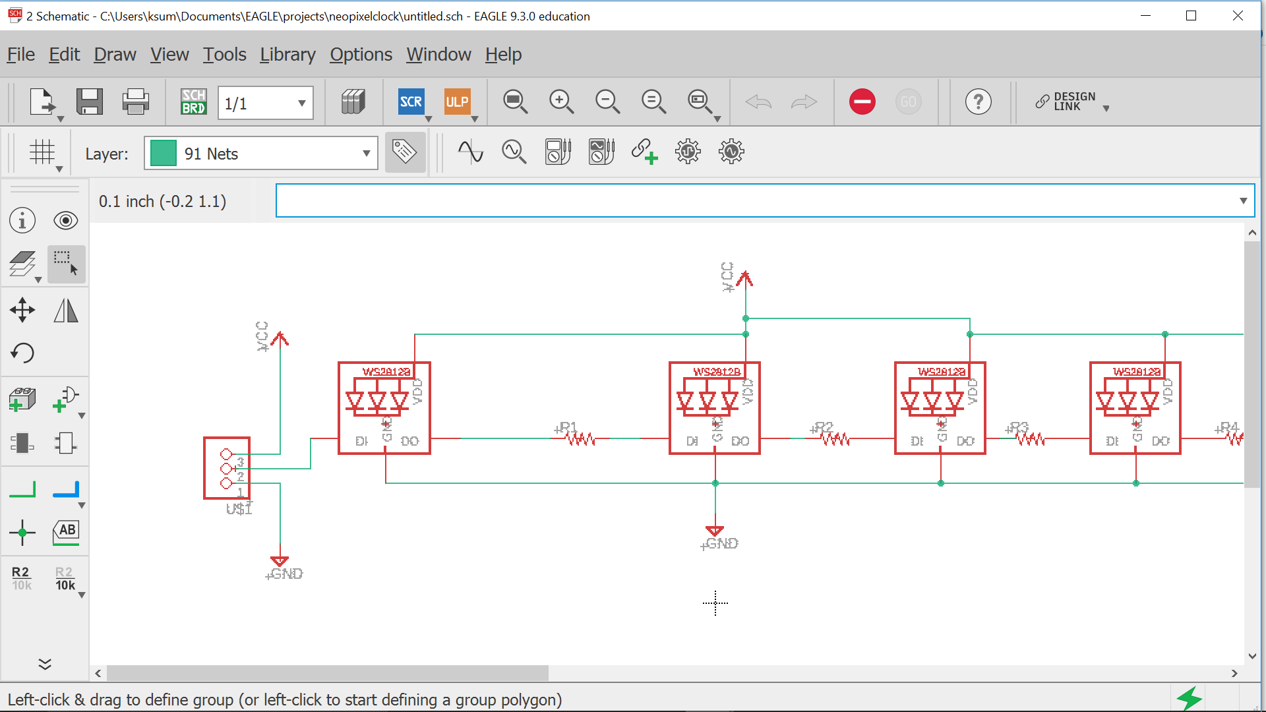Screen dimensions: 1266x712
Task: Open the ULP user language programs
Action: tap(457, 102)
